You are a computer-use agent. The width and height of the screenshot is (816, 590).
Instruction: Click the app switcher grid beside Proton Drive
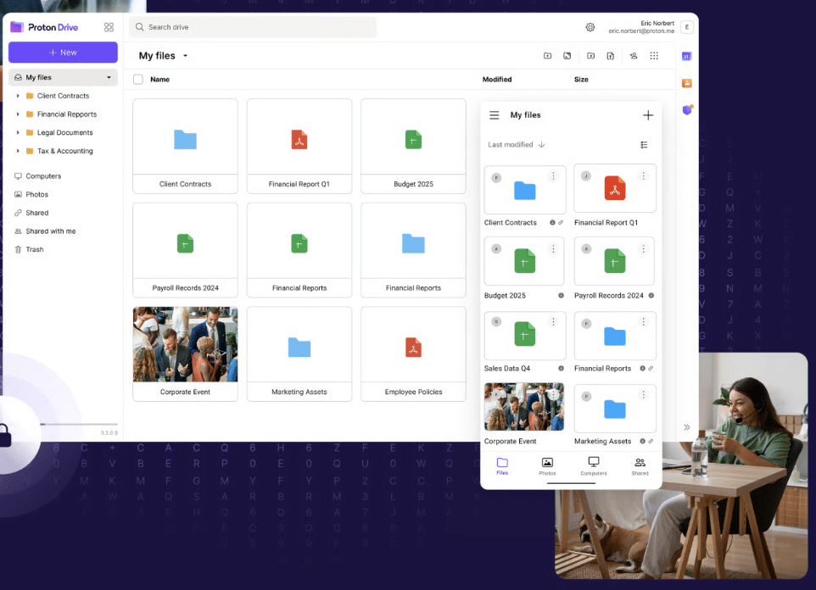109,27
